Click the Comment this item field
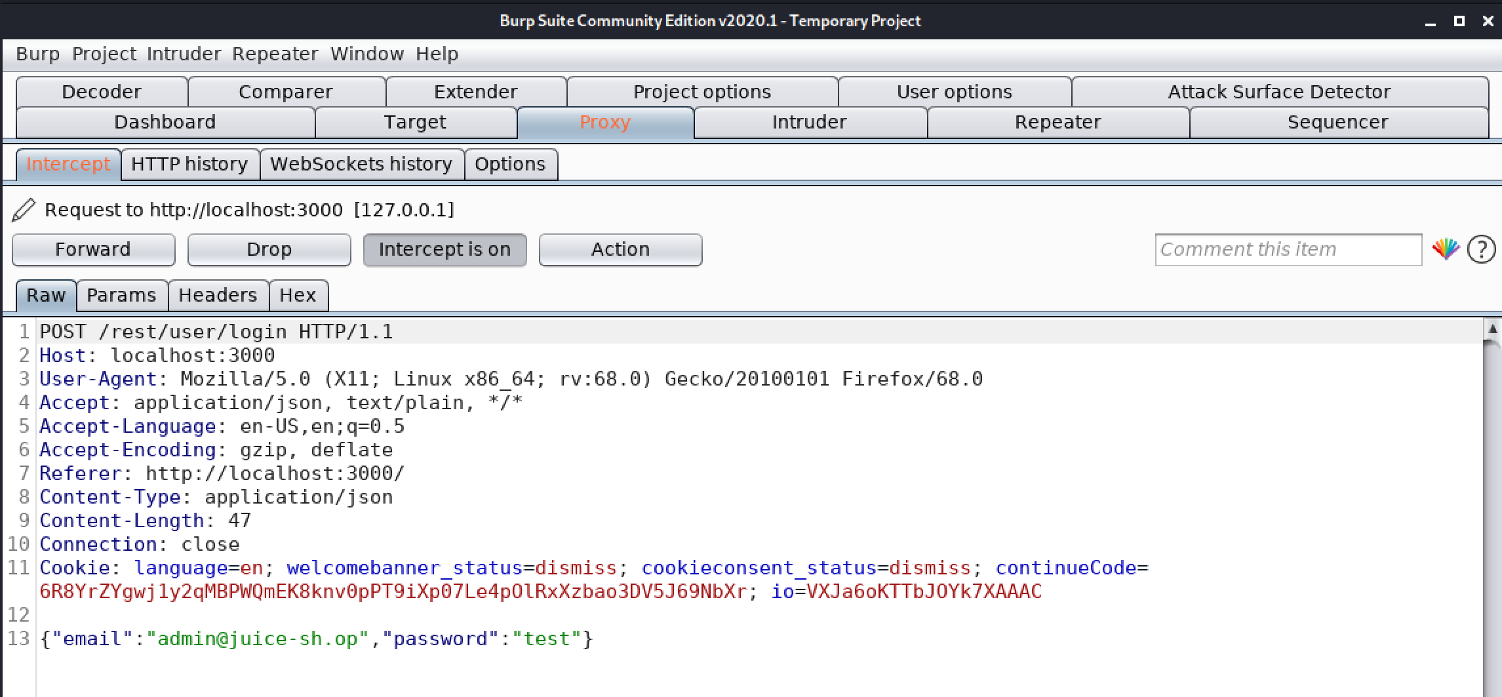1502x697 pixels. 1288,250
